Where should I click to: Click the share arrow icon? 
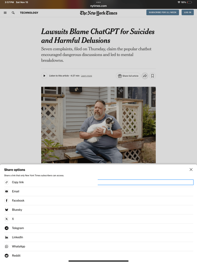click(x=145, y=76)
